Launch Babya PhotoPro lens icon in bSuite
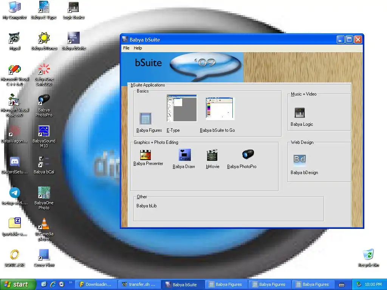 pyautogui.click(x=248, y=154)
